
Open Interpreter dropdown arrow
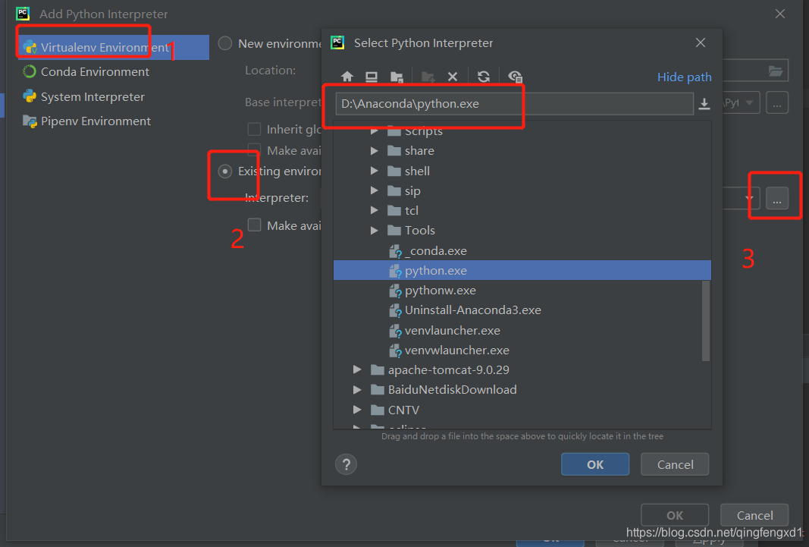click(x=749, y=198)
